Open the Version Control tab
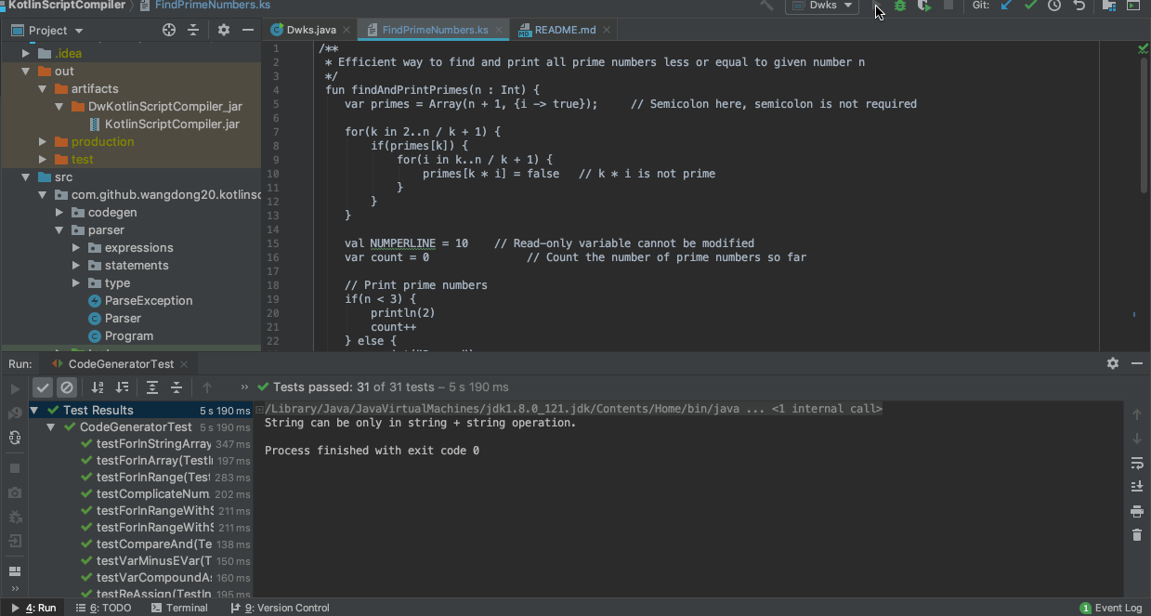Viewport: 1151px width, 616px height. [280, 608]
